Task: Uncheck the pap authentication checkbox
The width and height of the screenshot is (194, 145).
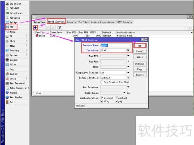Action: tap(116, 101)
